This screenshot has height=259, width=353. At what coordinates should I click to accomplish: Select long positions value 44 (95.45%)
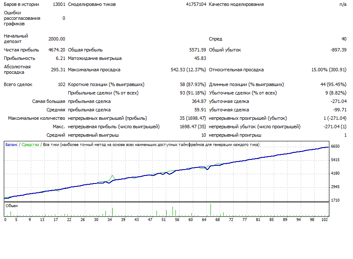click(334, 84)
